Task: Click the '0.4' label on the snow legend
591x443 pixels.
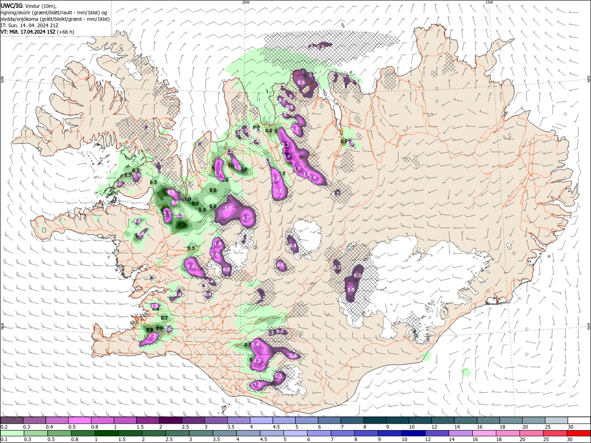Action: pos(49,427)
